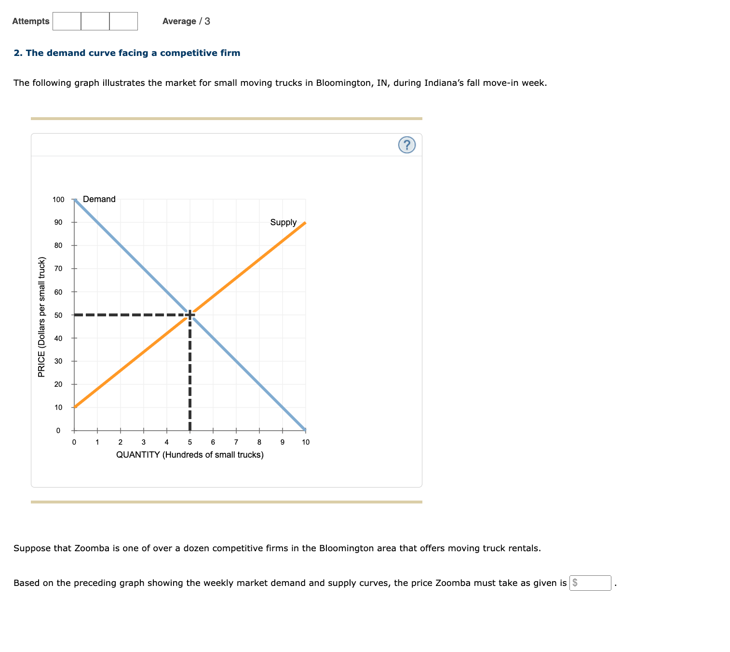Select the PRICE axis label
Screen dimensions: 730x652
click(41, 314)
